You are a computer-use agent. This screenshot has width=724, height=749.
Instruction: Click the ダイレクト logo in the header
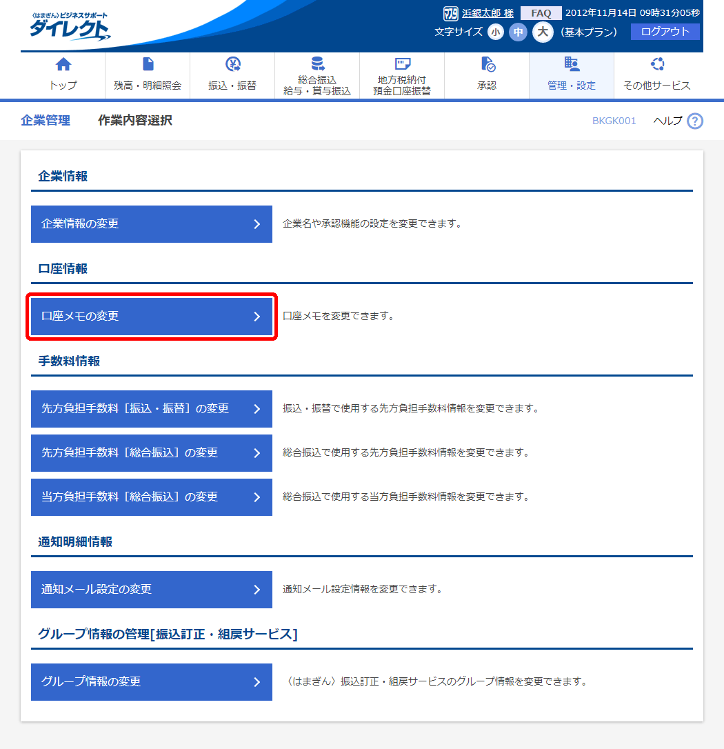[x=69, y=28]
